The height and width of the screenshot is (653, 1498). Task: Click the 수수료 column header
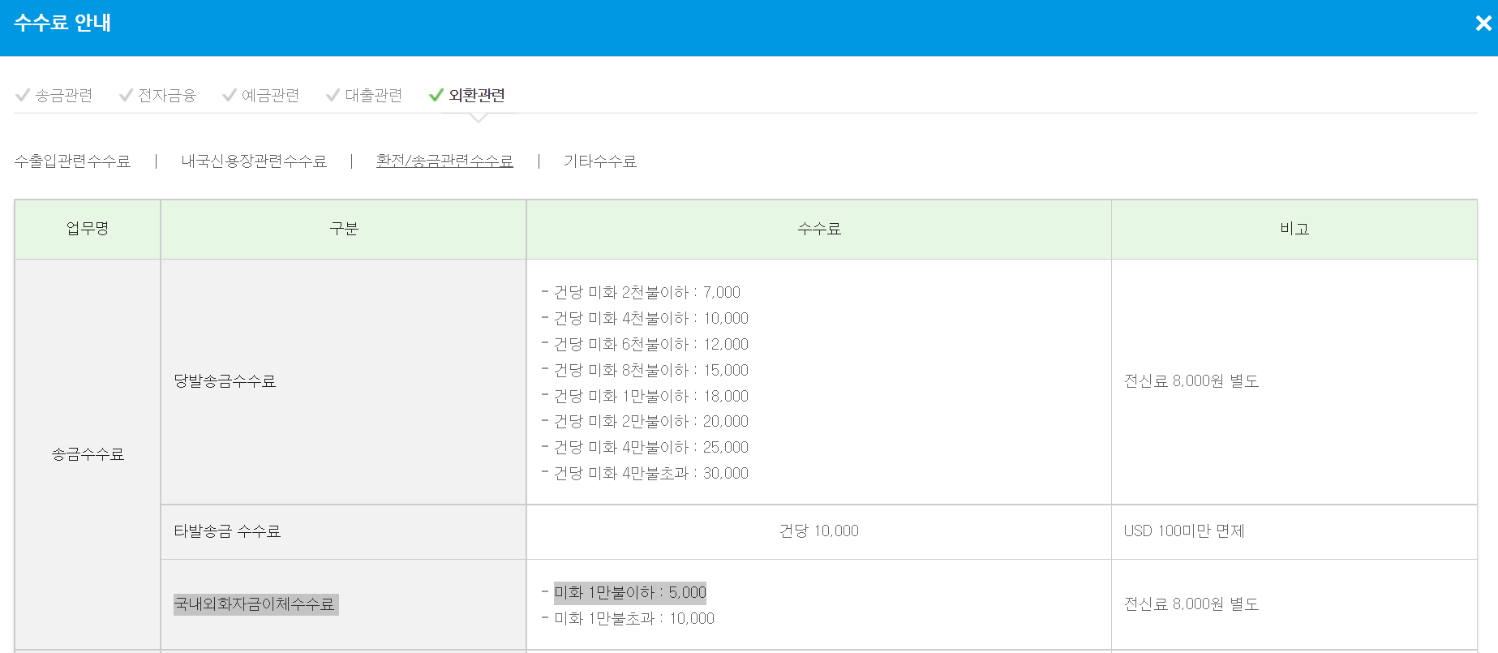(x=819, y=229)
